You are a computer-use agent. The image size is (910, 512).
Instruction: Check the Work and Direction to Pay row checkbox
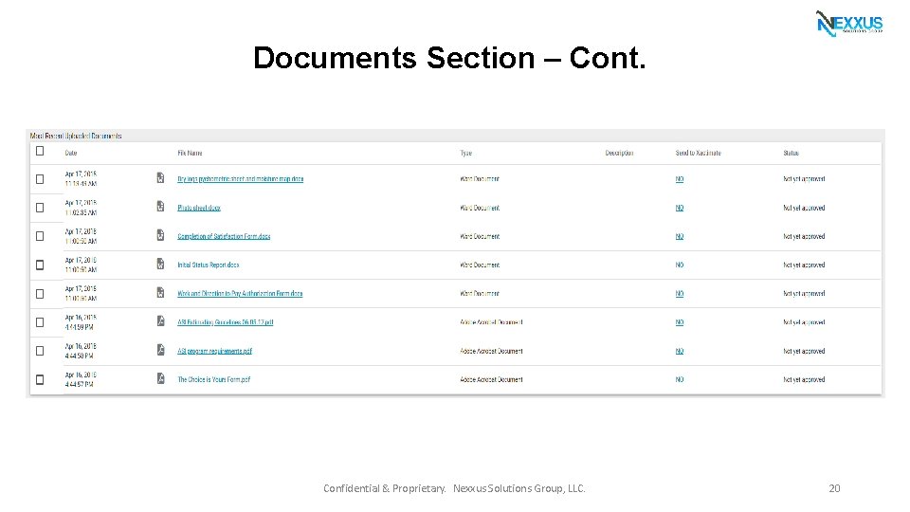(40, 294)
